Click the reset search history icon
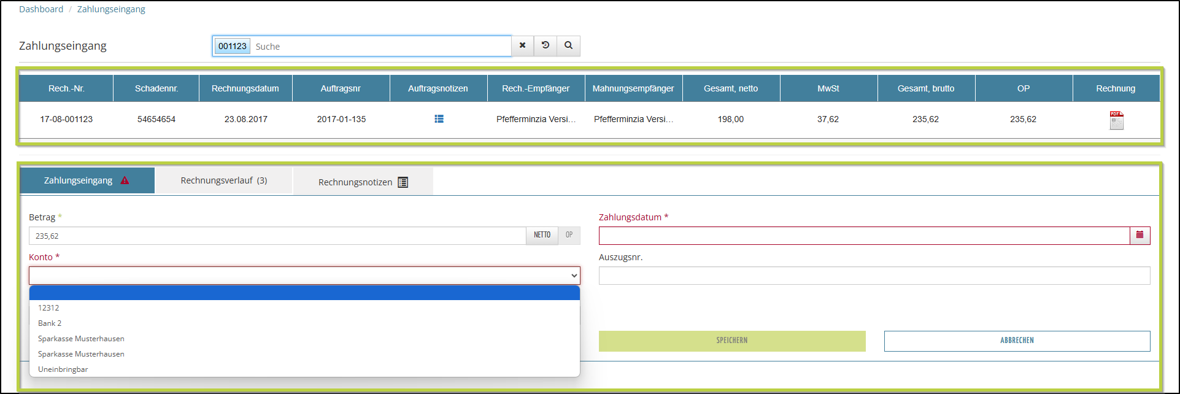This screenshot has height=394, width=1180. coord(546,45)
